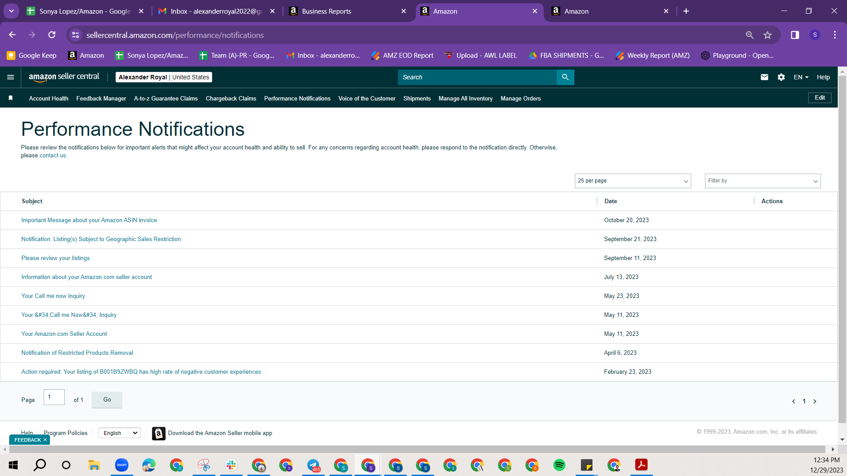This screenshot has width=847, height=476.
Task: Click the browser address bar URL
Action: 175,35
